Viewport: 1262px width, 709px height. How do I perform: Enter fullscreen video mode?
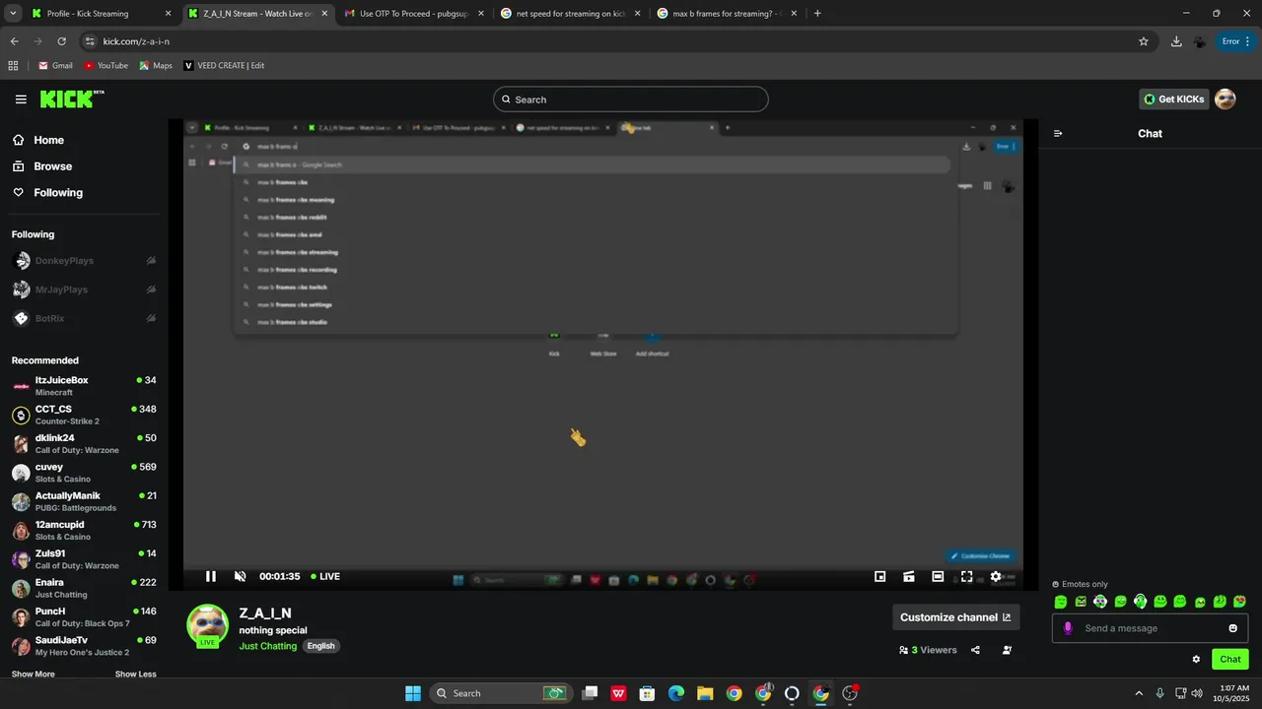tap(966, 576)
